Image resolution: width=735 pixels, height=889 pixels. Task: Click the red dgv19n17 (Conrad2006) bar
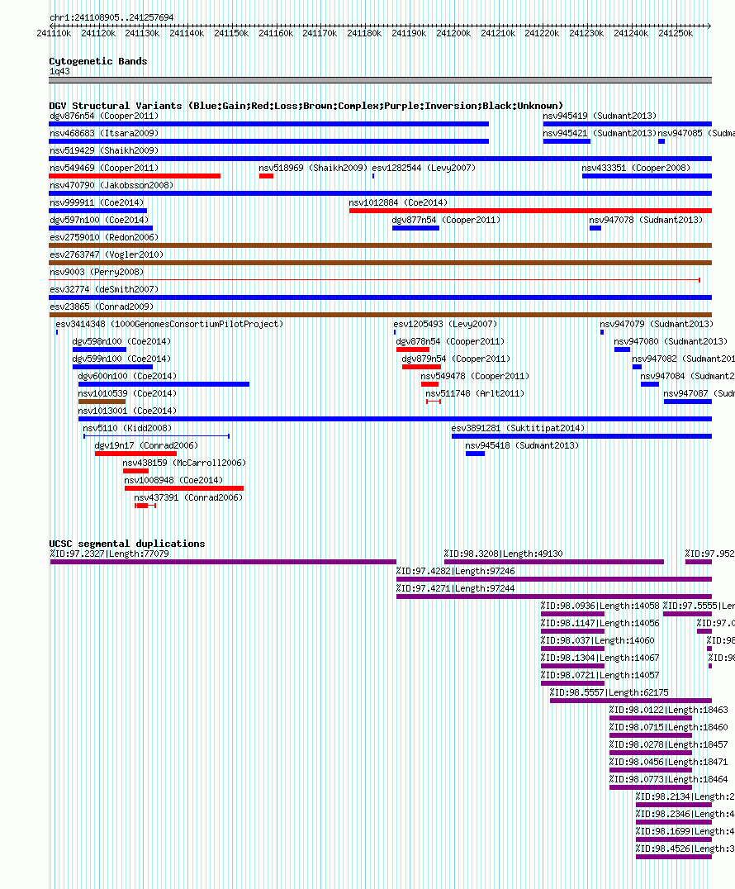136,454
